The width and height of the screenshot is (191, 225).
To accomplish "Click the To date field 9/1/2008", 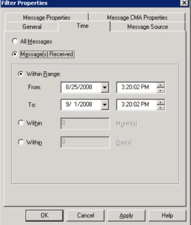I will tap(81, 104).
